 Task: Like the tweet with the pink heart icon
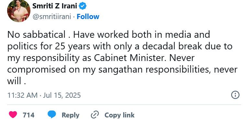pyautogui.click(x=13, y=115)
